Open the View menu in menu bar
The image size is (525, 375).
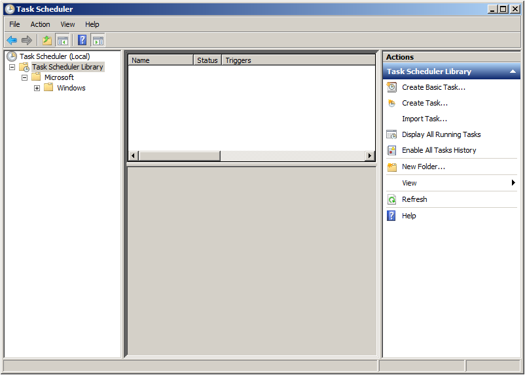click(67, 24)
